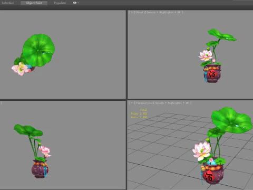The width and height of the screenshot is (253, 190).
Task: Click the Total statistics header text
Action: coord(143,110)
